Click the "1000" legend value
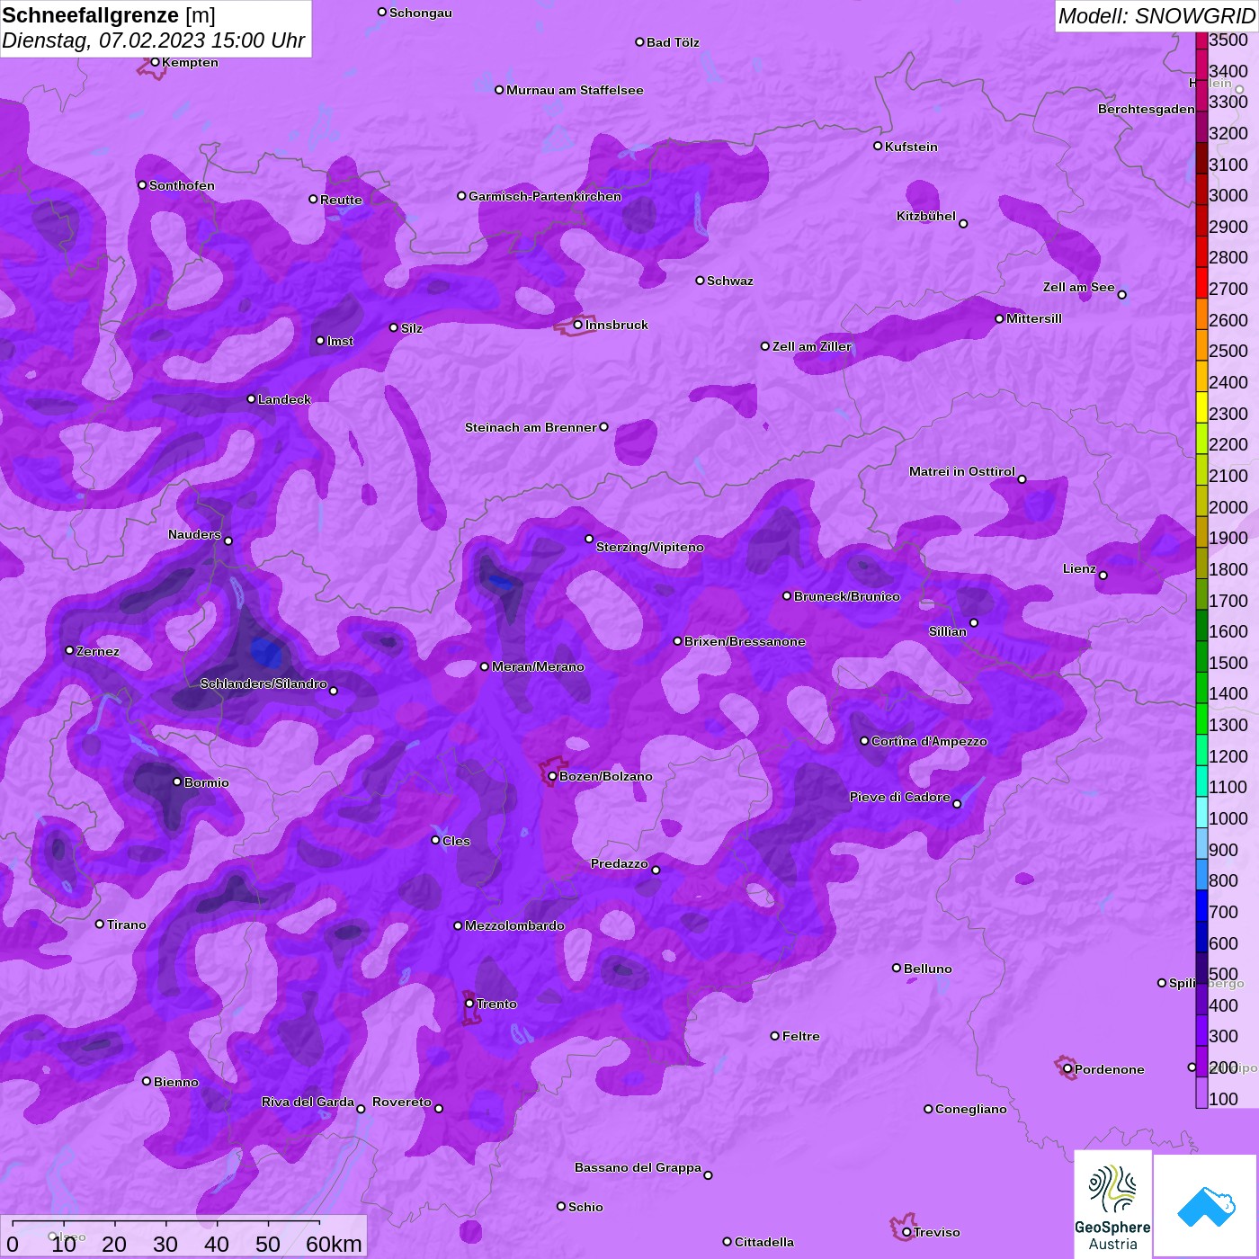Screen dimensions: 1259x1259 click(x=1228, y=818)
